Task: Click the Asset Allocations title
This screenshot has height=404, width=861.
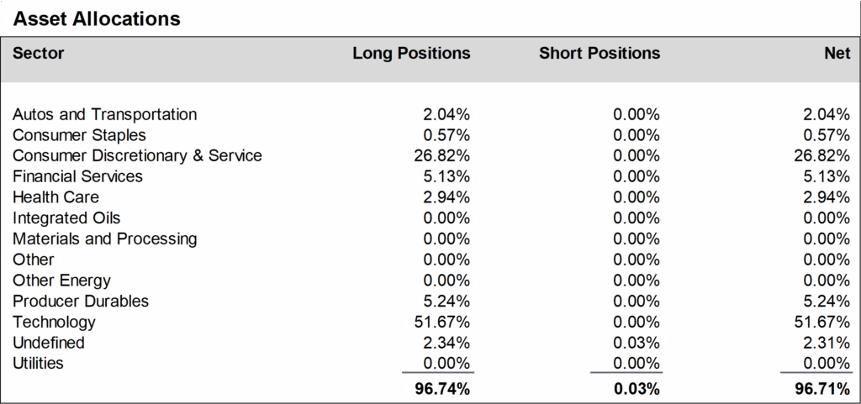Action: pyautogui.click(x=97, y=18)
